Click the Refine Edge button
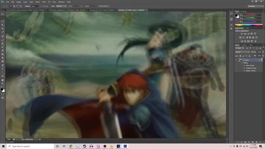This screenshot has width=265, height=149. [x=104, y=6]
